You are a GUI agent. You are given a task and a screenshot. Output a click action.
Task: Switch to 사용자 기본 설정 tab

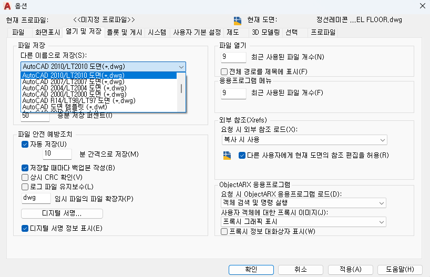(x=197, y=33)
